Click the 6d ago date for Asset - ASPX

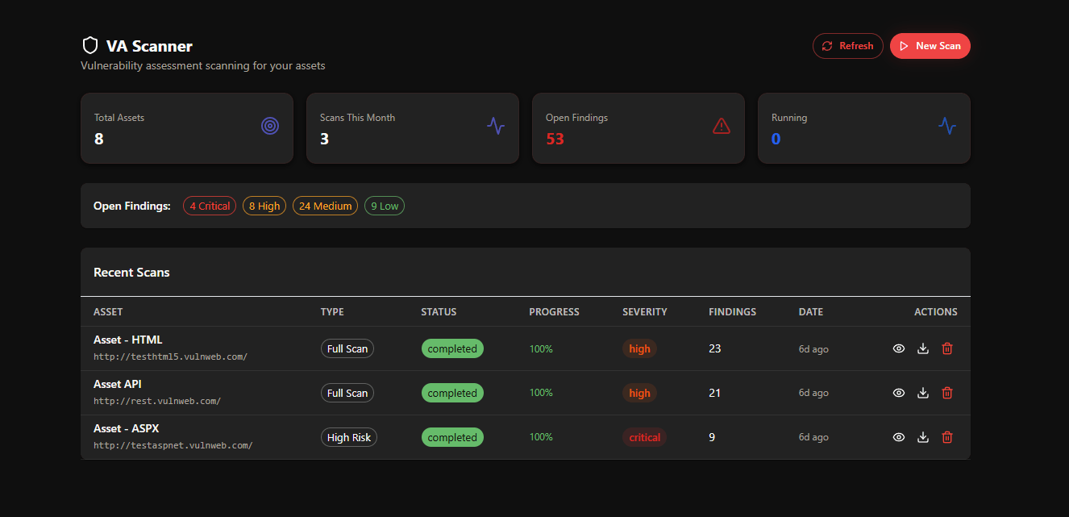[813, 437]
